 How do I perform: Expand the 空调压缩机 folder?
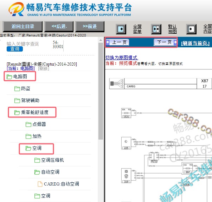tap(52, 160)
